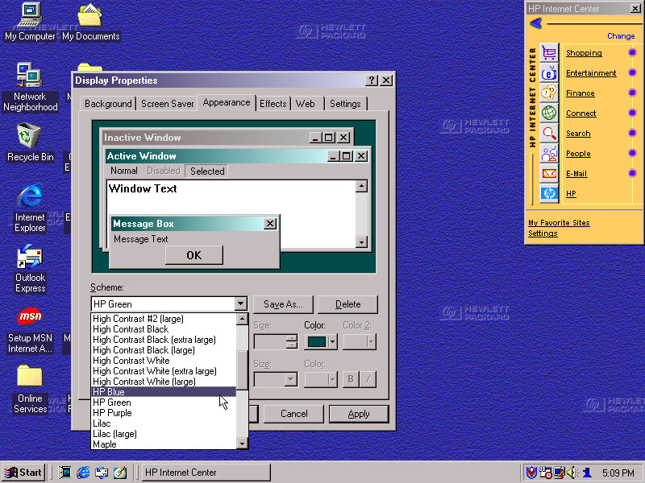Open the Recycle Bin desktop icon
Image resolution: width=645 pixels, height=483 pixels.
30,135
